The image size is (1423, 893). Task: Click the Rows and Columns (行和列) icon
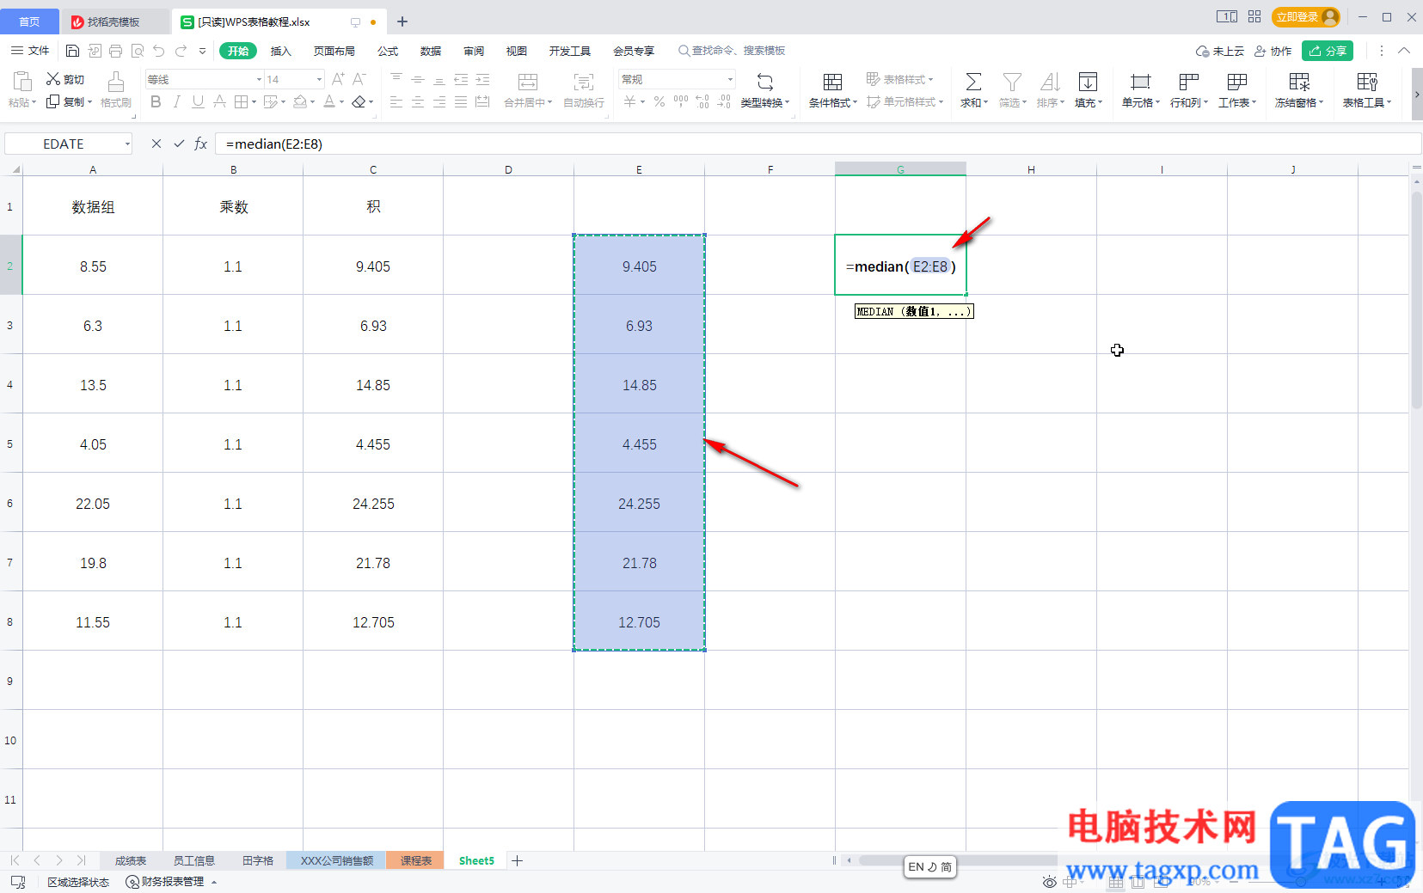click(1189, 82)
